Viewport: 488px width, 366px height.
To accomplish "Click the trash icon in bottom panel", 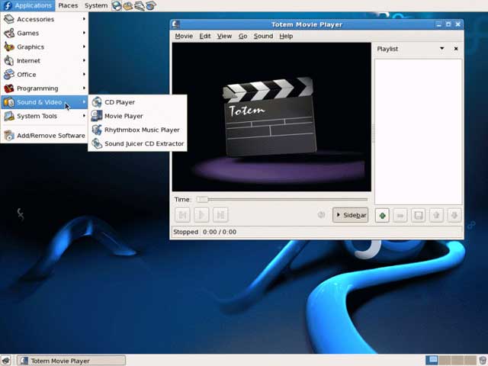I will [x=483, y=361].
